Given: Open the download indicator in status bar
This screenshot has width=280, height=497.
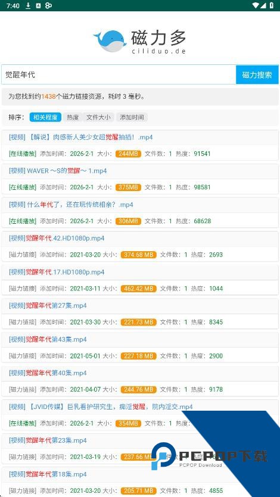Looking at the screenshot, I should coord(28,5).
